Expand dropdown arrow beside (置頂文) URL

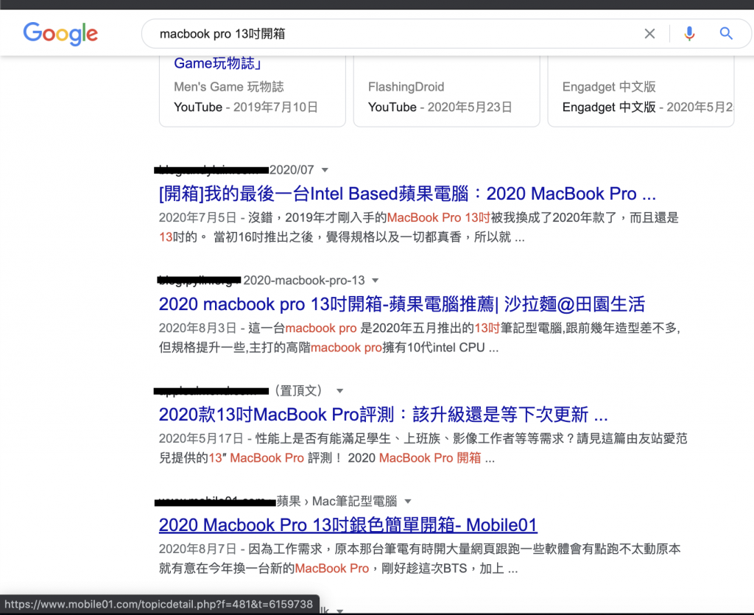click(x=340, y=391)
